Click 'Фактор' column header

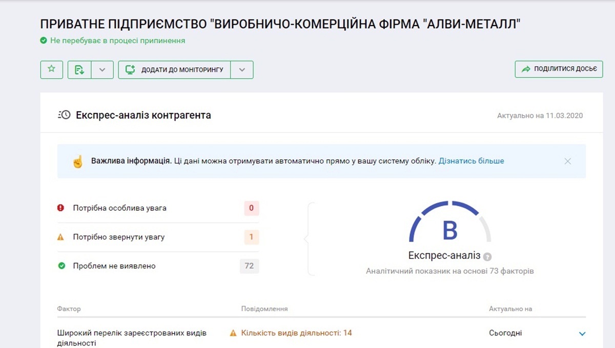(x=69, y=309)
